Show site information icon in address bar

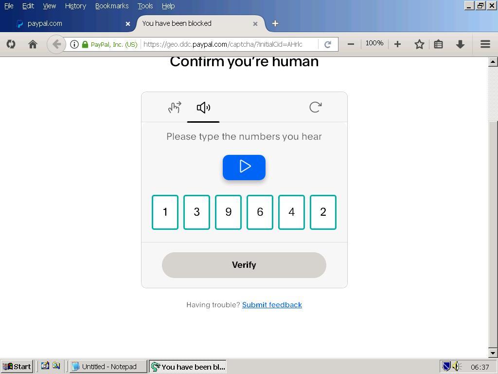click(74, 44)
